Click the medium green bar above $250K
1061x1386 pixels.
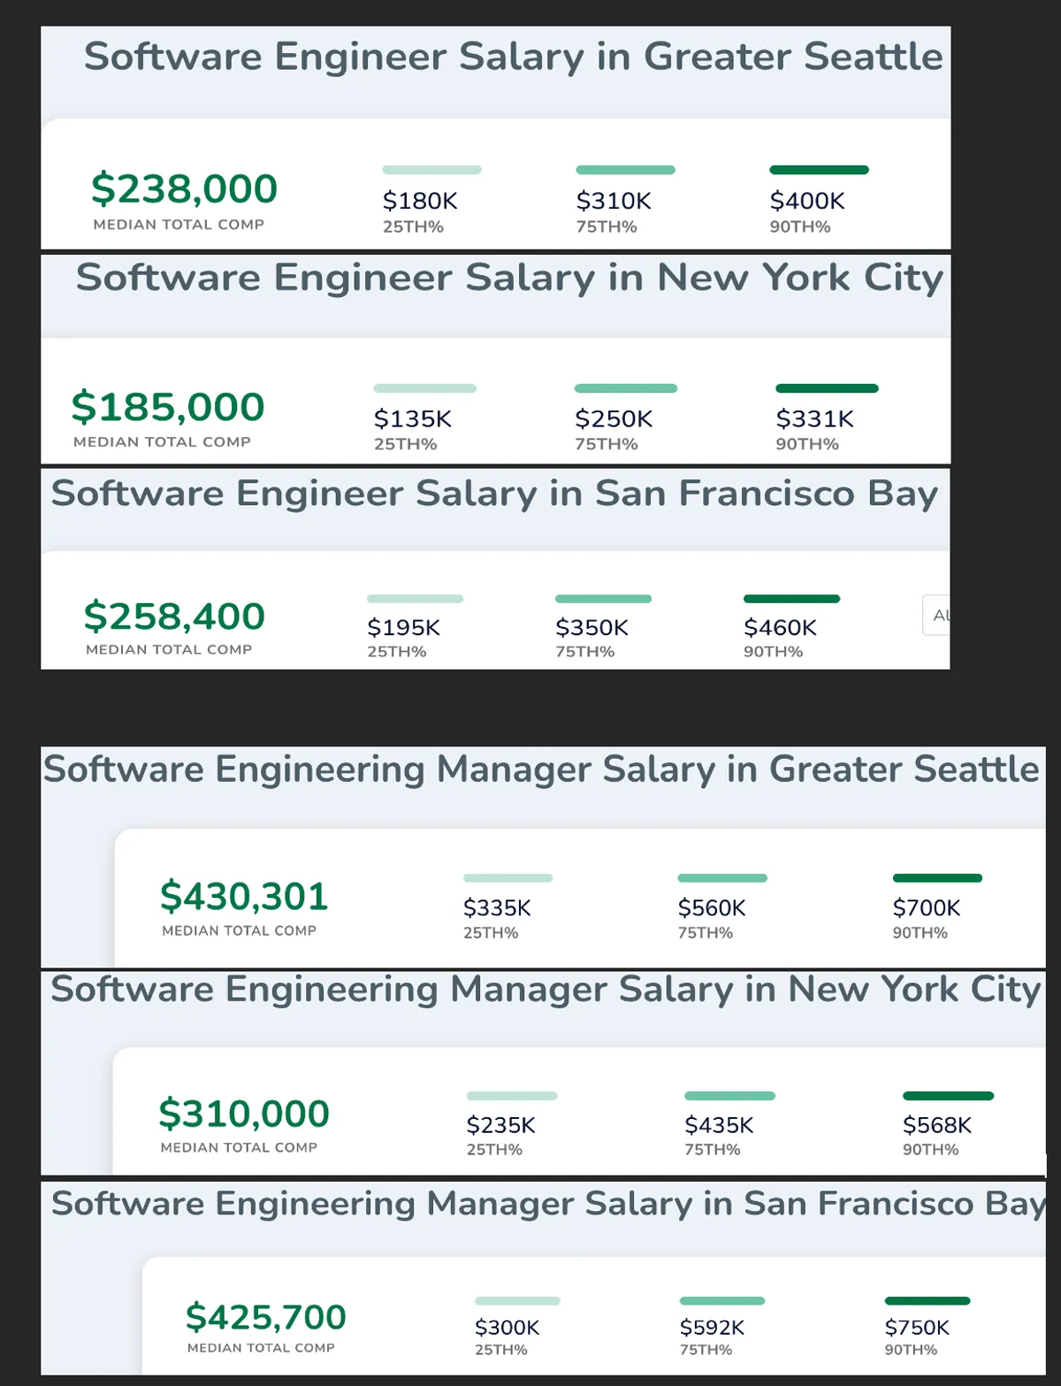pos(625,388)
